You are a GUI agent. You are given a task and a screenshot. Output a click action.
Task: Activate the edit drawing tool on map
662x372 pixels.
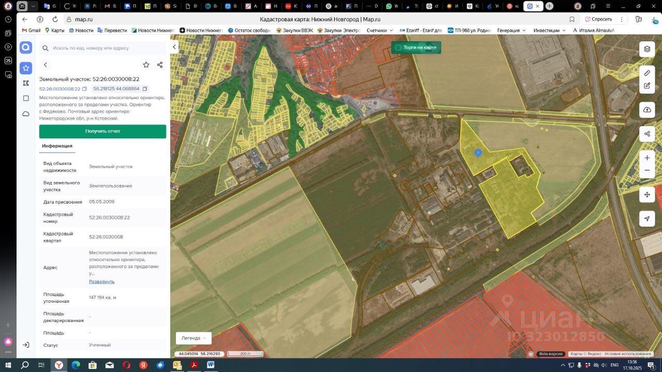647,86
